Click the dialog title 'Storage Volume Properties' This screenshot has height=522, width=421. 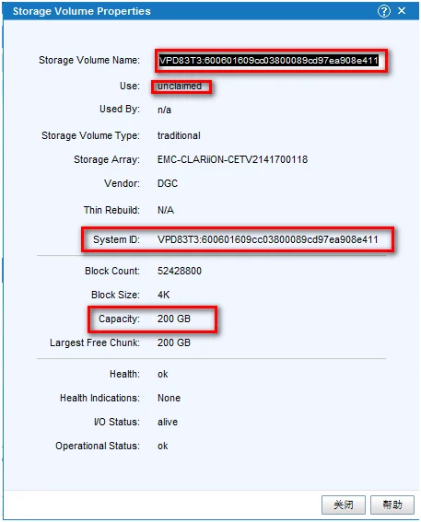pos(82,11)
